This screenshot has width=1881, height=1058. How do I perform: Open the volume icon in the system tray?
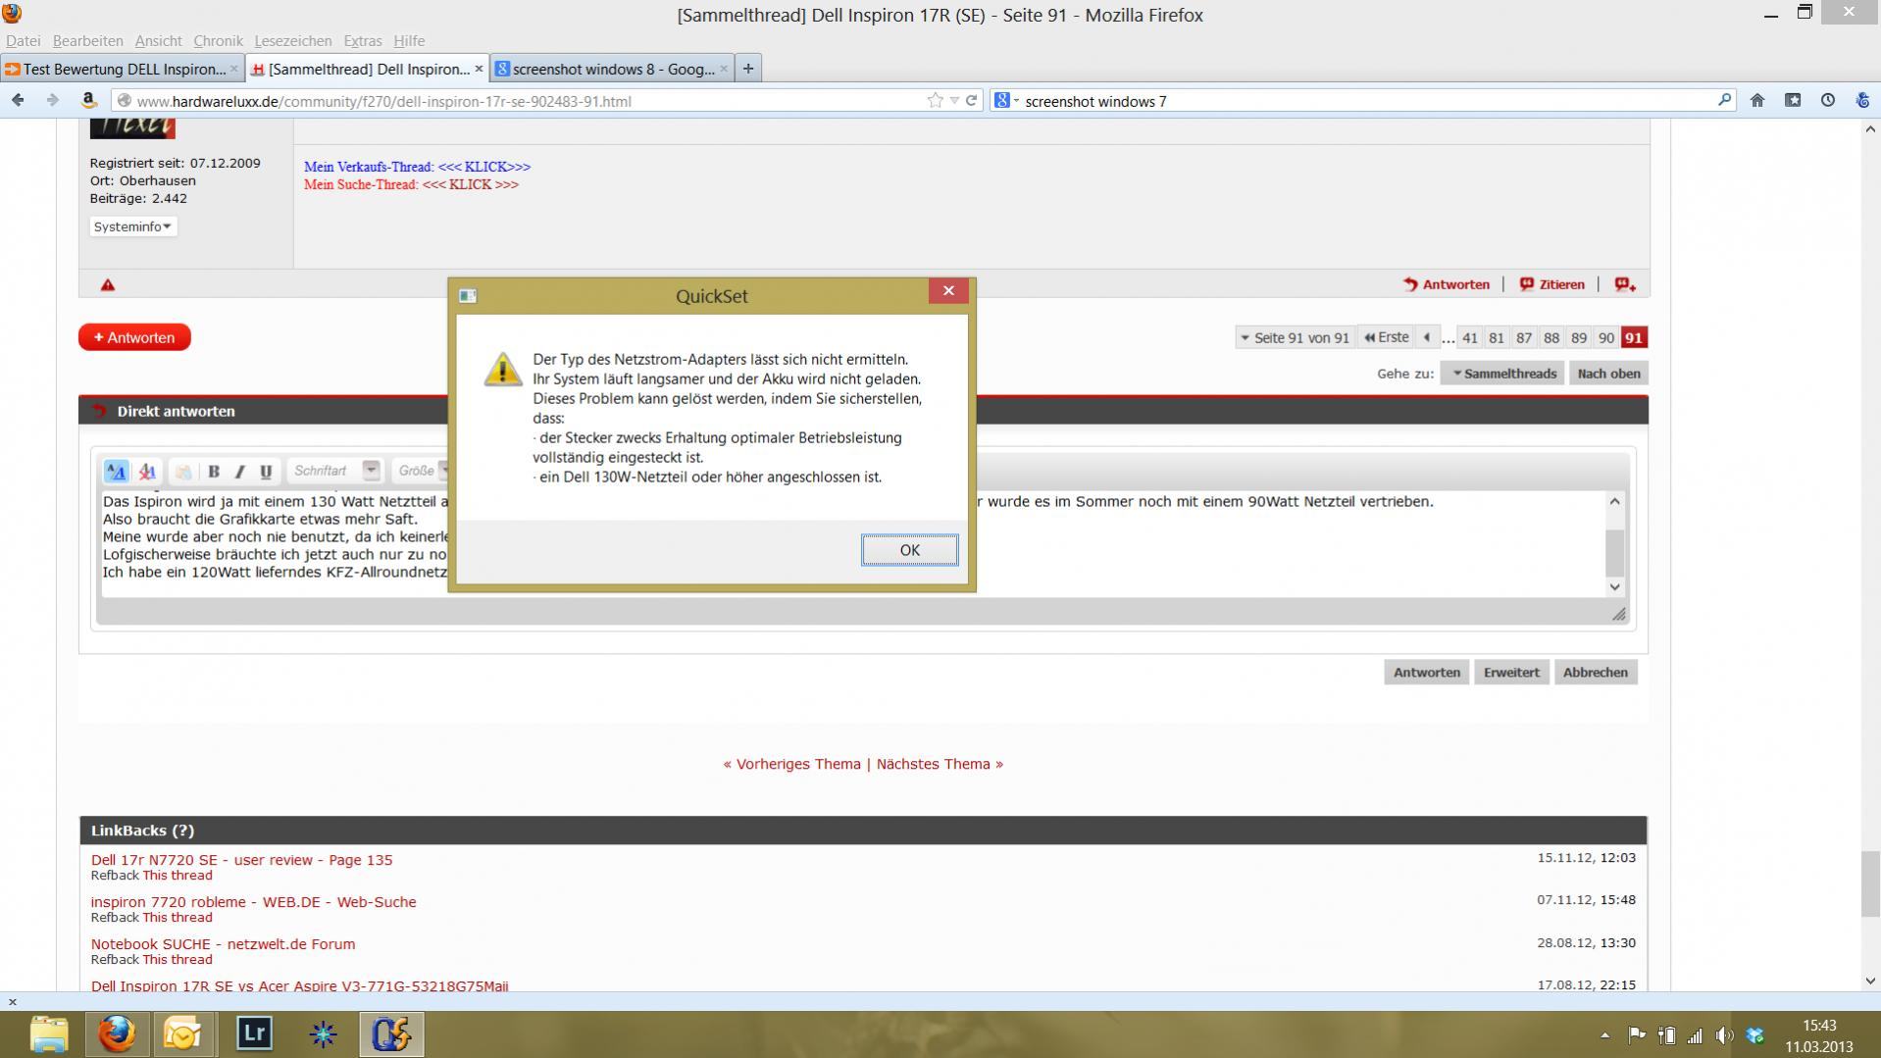1724,1035
